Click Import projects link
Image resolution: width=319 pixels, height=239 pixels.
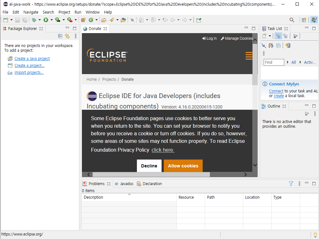29,73
